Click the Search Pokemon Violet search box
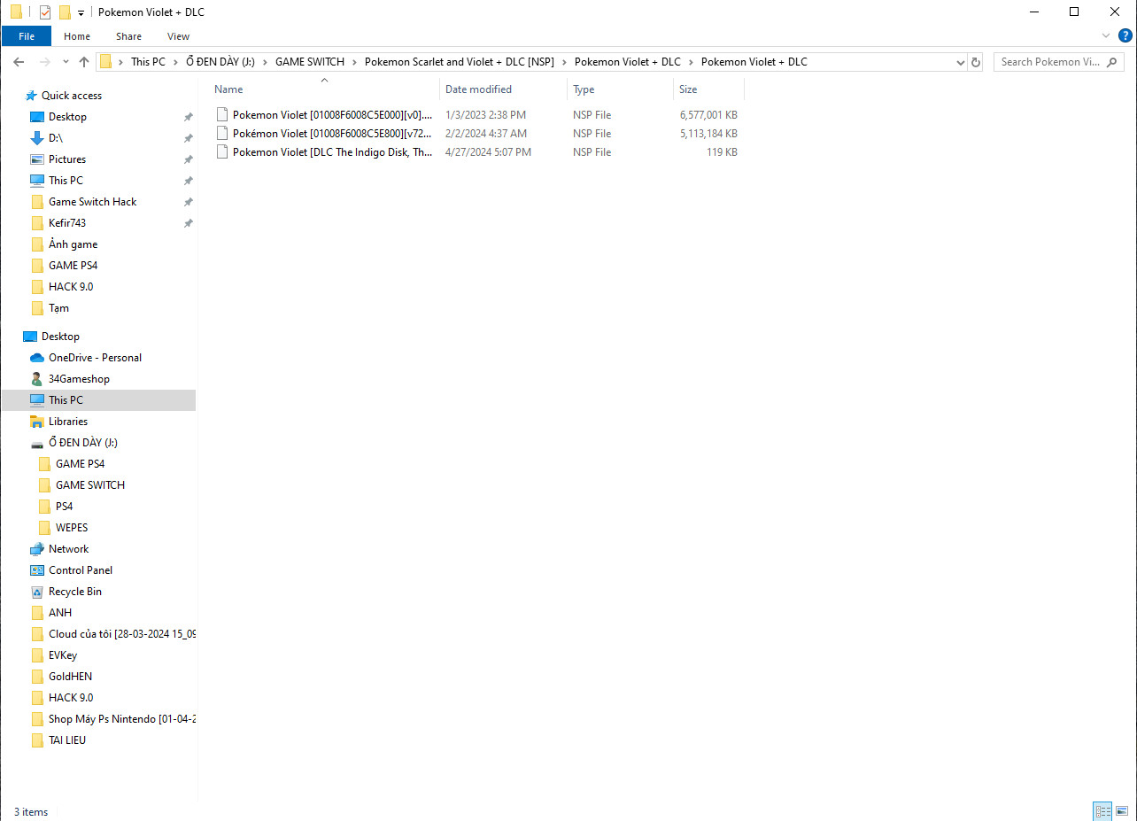 point(1059,62)
